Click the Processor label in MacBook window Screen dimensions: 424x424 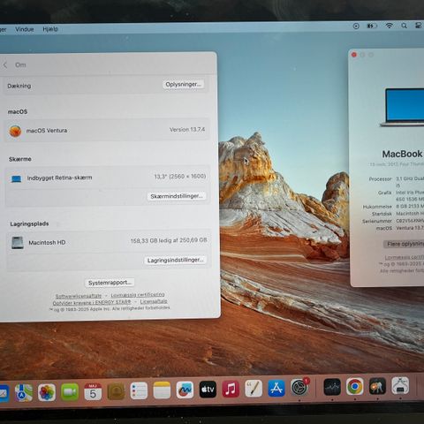[x=381, y=179]
